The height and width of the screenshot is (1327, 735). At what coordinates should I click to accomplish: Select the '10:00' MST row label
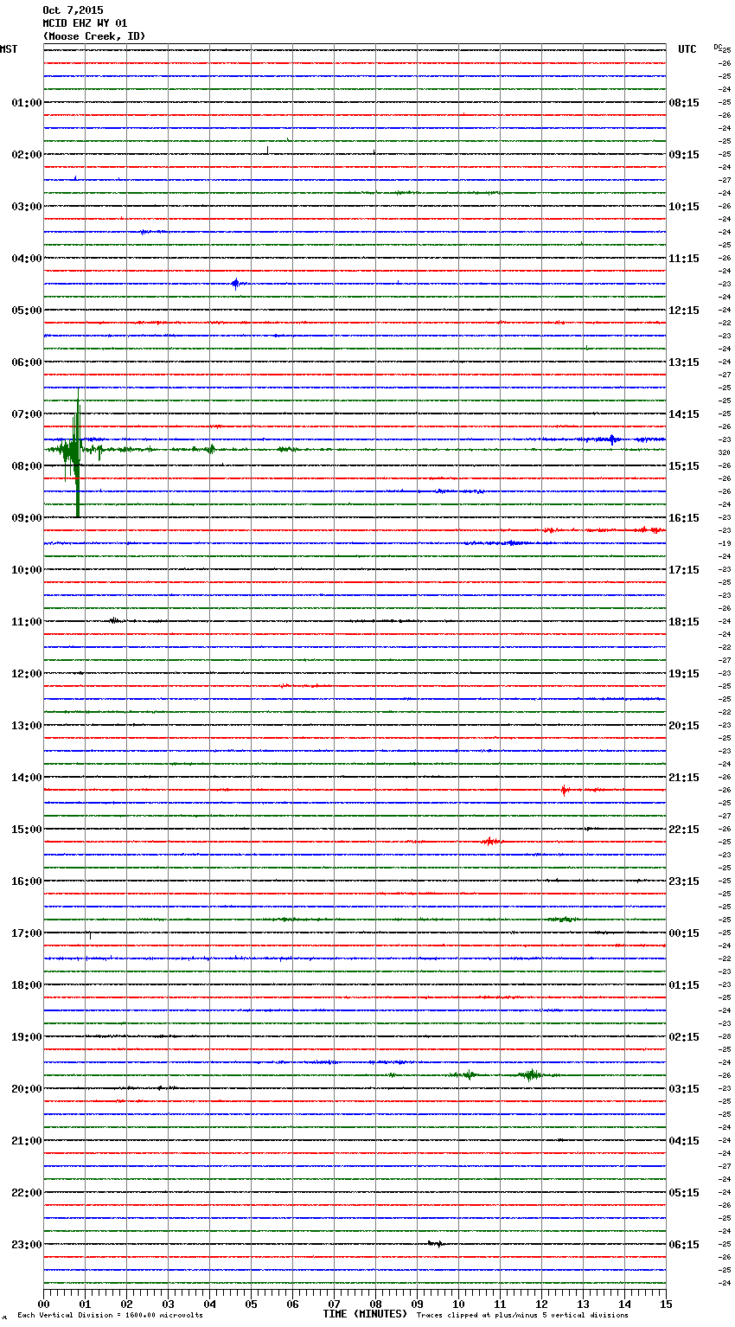27,569
